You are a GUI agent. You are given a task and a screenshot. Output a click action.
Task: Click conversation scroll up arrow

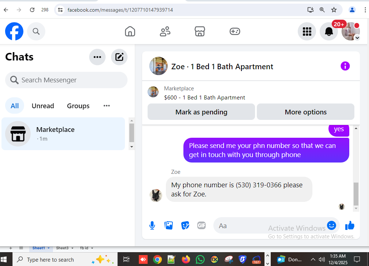pyautogui.click(x=356, y=128)
